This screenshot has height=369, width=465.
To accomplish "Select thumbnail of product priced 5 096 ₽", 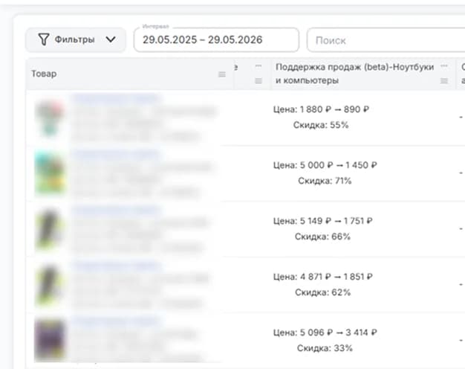I will pyautogui.click(x=50, y=341).
